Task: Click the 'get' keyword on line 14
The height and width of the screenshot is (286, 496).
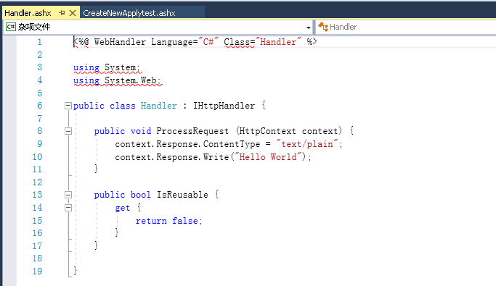Action: tap(123, 208)
